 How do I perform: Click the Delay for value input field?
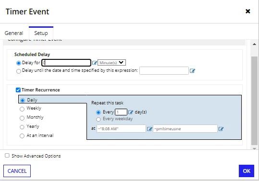pos(66,63)
